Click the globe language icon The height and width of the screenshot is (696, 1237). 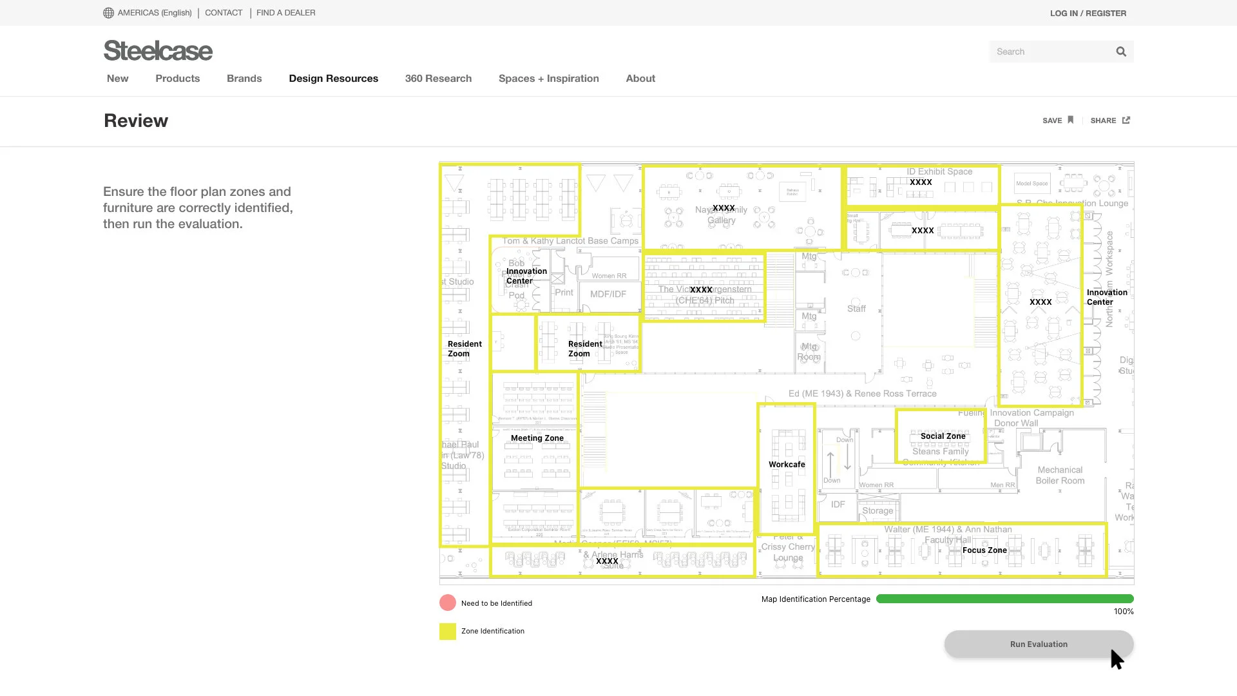pyautogui.click(x=108, y=13)
